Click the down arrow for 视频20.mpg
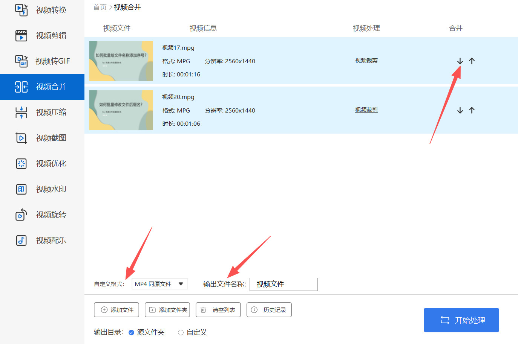The image size is (518, 344). coord(460,110)
